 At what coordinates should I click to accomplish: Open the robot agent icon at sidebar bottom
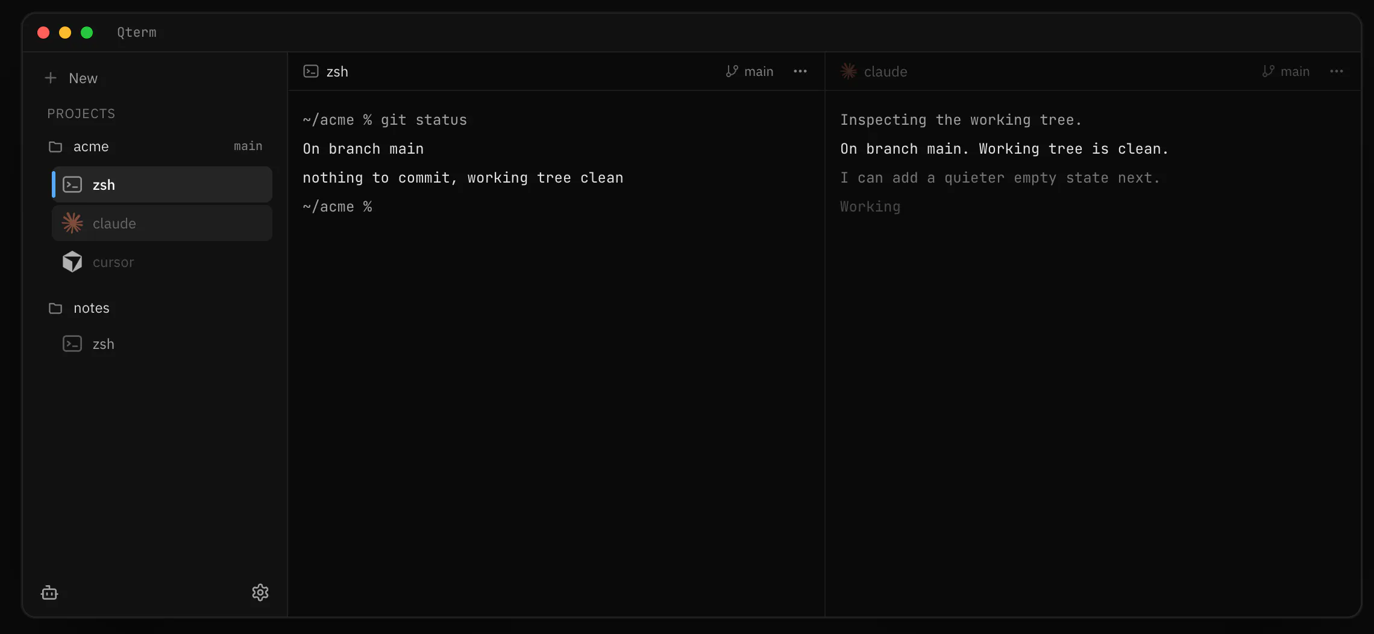tap(49, 592)
